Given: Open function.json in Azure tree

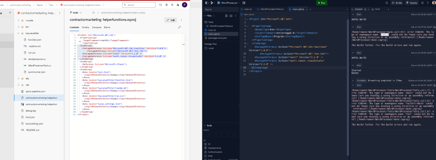Looking at the screenshot, I should (x=35, y=40).
